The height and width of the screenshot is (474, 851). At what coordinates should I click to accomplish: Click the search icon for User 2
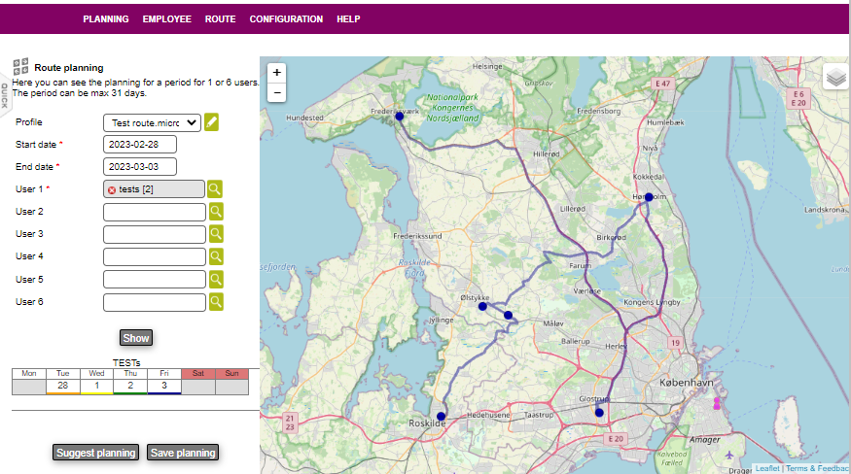coord(216,212)
